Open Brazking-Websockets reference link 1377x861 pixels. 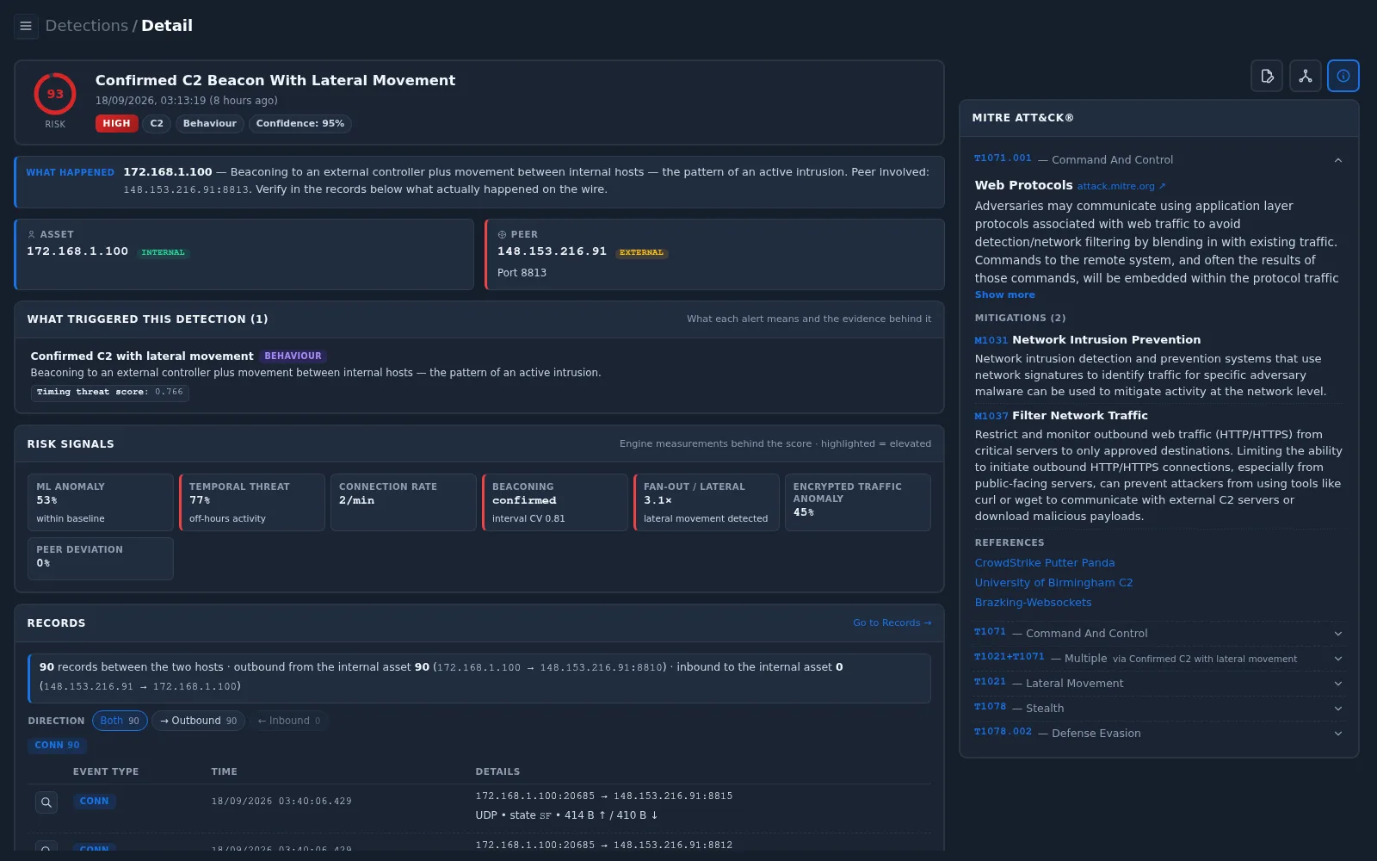(1033, 603)
